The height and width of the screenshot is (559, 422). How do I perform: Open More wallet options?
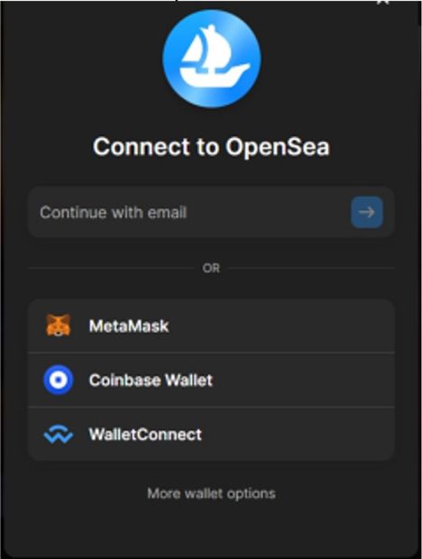211,494
